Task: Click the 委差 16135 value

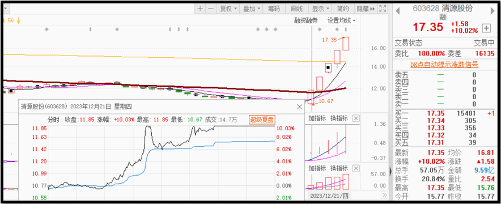Action: 485,54
